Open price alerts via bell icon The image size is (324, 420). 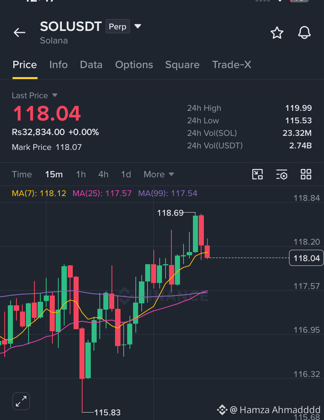pyautogui.click(x=304, y=32)
